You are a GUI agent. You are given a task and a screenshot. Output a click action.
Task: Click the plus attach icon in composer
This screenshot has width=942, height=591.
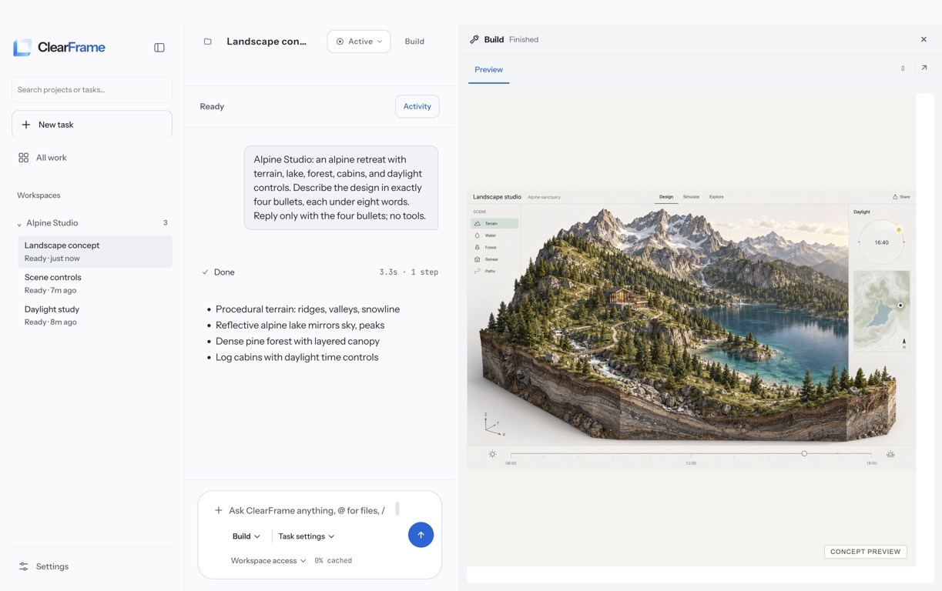(x=219, y=510)
